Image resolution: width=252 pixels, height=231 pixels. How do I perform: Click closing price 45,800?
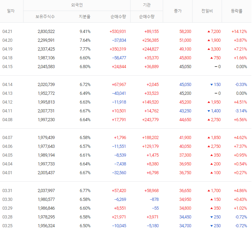coord(185,58)
